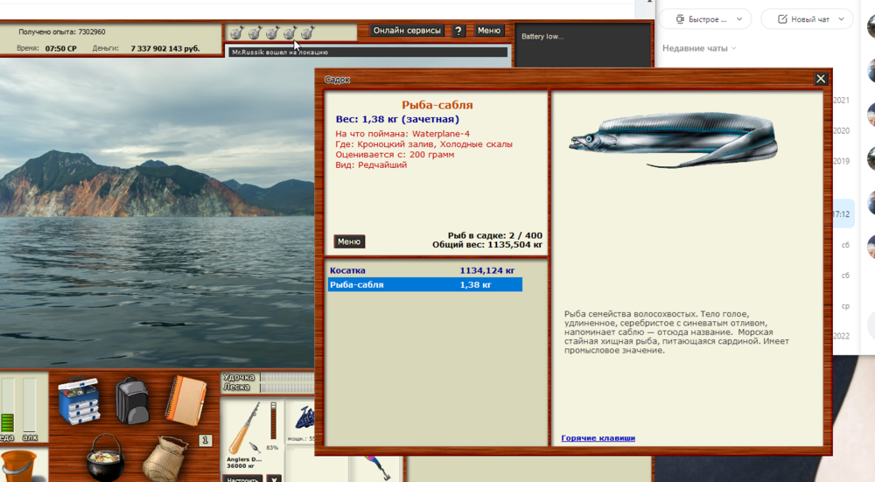Close the Садок window
This screenshot has width=875, height=482.
821,79
